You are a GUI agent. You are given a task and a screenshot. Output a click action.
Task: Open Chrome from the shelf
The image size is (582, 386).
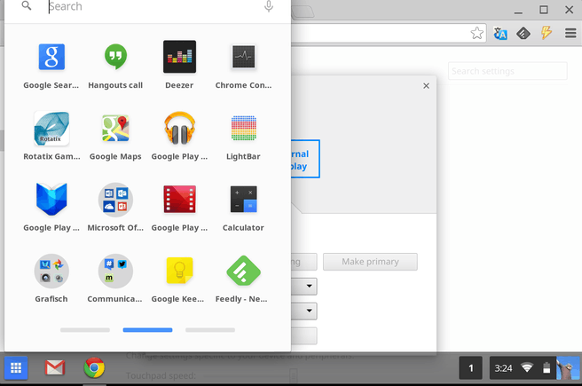[94, 368]
